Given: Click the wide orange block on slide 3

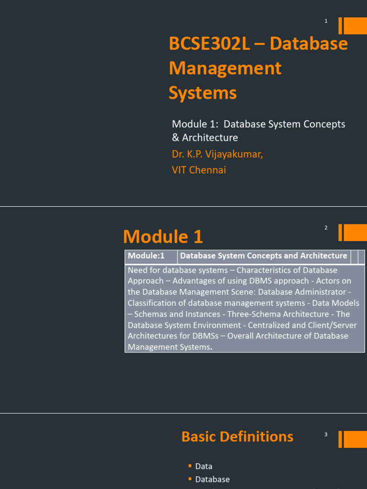Looking at the screenshot, I should click(x=355, y=439).
